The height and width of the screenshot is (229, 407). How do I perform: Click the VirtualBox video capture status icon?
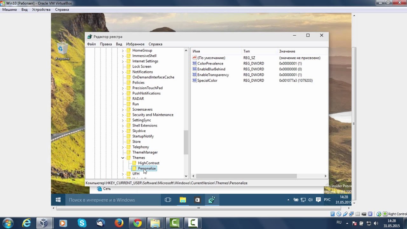coord(364,214)
